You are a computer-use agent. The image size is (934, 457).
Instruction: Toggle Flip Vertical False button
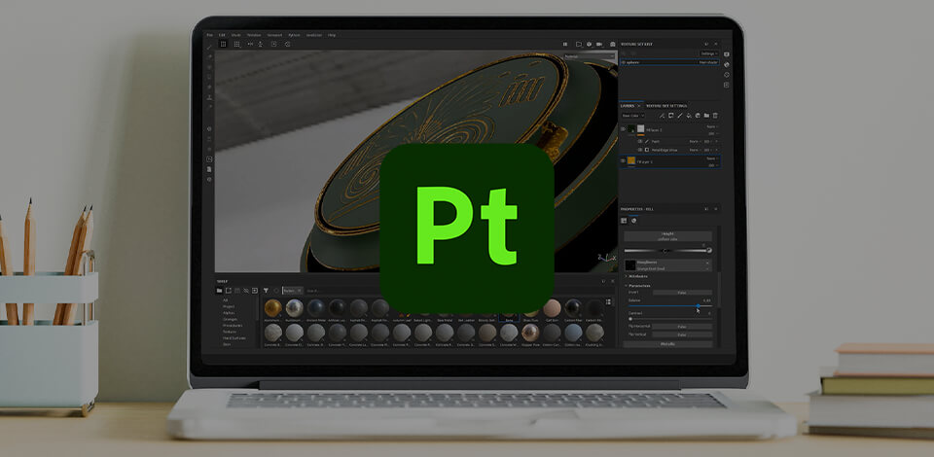tap(682, 334)
